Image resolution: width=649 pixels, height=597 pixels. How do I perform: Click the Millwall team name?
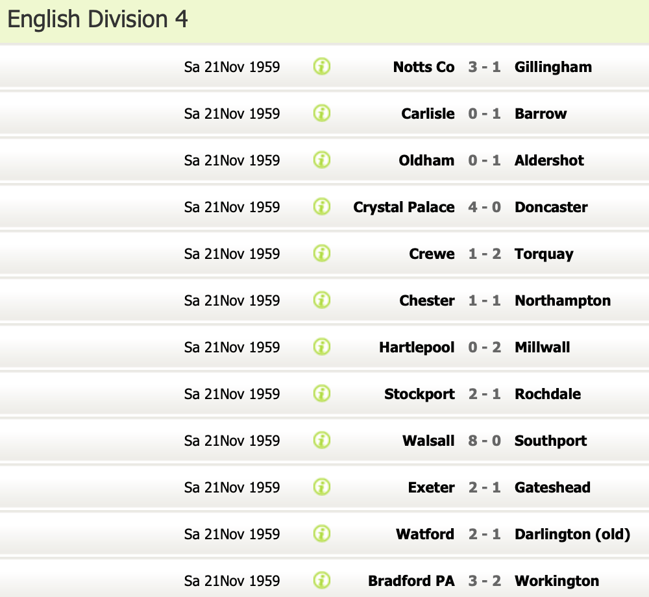pos(542,348)
